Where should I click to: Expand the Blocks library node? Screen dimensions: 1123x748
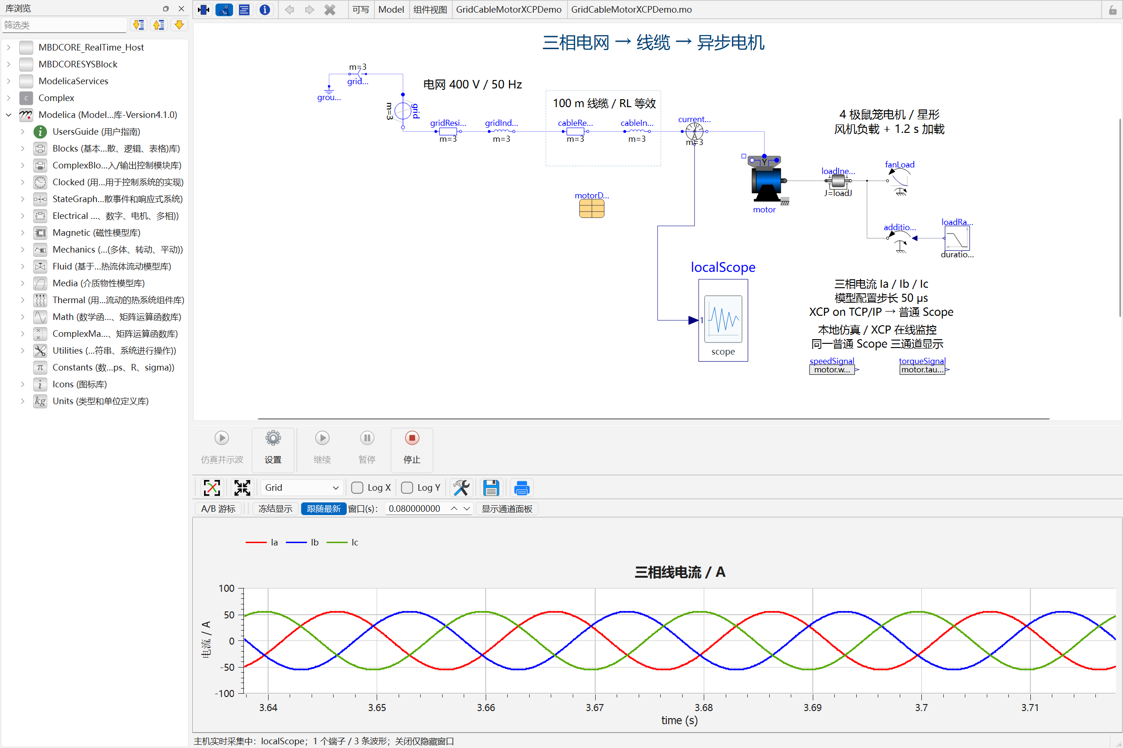click(22, 148)
